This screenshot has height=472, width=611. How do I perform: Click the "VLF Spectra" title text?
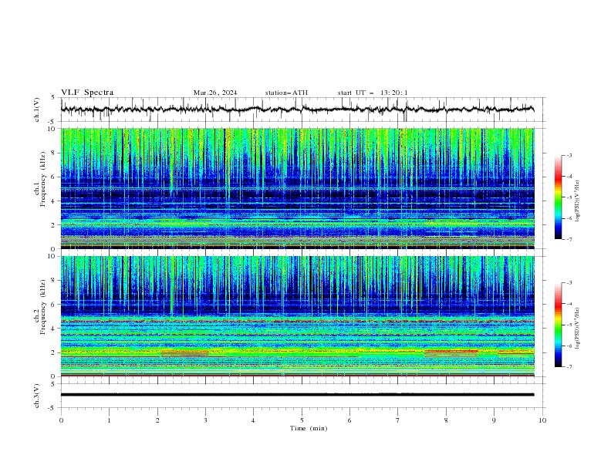click(87, 93)
